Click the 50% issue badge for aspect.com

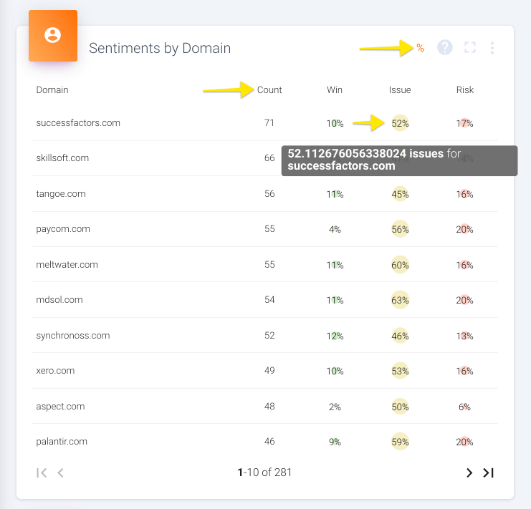pos(400,407)
